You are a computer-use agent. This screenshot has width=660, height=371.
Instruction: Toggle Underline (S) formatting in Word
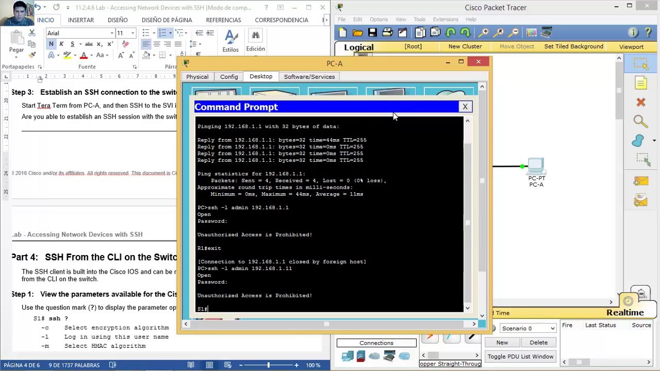pyautogui.click(x=72, y=44)
